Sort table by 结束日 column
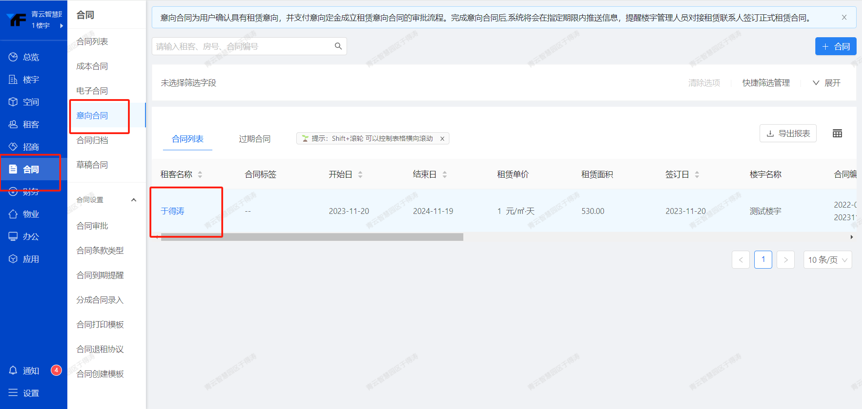The width and height of the screenshot is (862, 409). tap(444, 174)
